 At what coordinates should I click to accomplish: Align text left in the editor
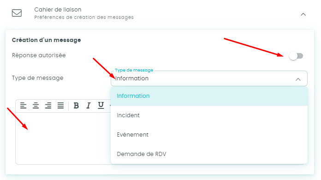23,105
